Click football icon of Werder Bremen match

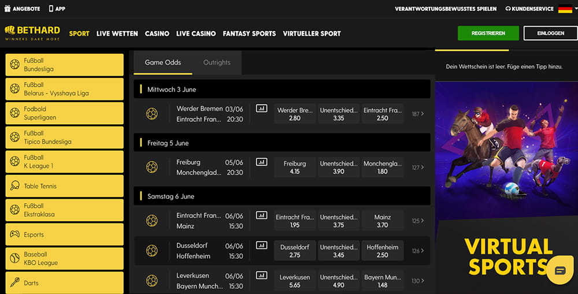tap(151, 114)
